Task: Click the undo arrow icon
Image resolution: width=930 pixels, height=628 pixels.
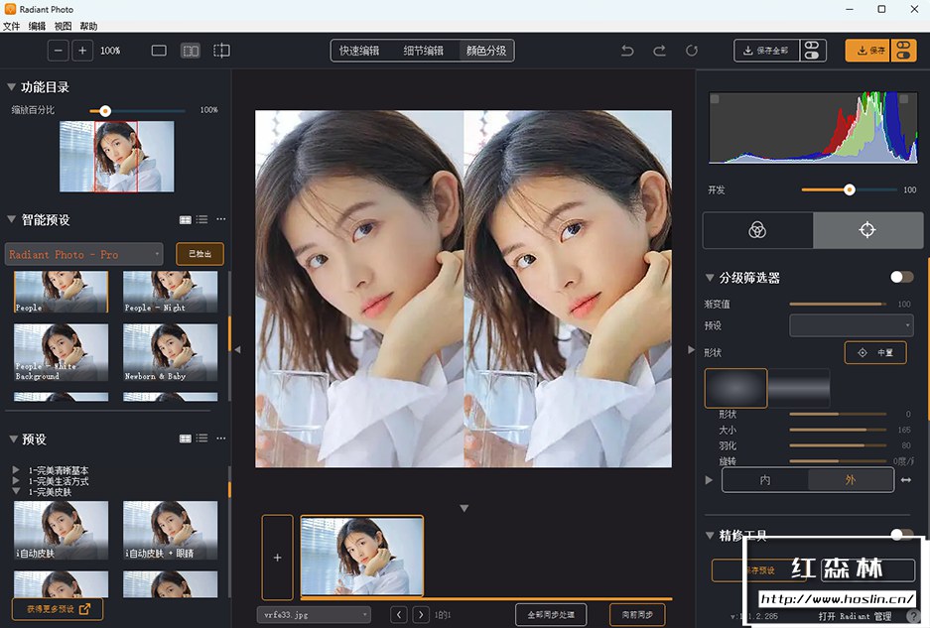Action: [627, 51]
